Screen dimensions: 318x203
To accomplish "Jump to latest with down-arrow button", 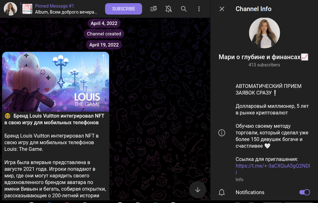I will 198,190.
